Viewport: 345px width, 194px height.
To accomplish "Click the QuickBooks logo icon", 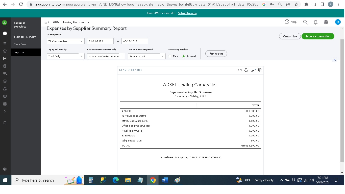I will (5, 22).
